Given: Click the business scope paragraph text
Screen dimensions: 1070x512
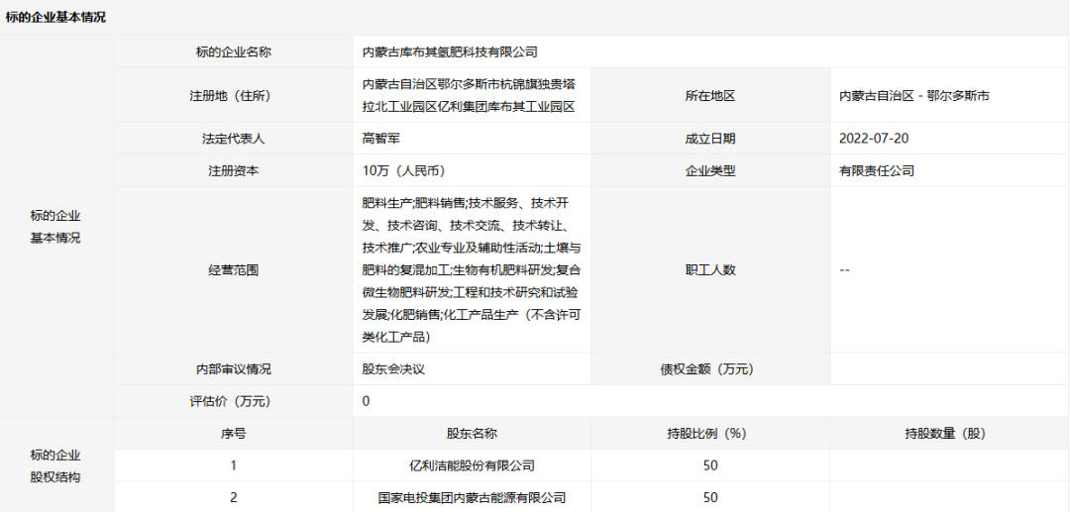Looking at the screenshot, I should pyautogui.click(x=472, y=270).
